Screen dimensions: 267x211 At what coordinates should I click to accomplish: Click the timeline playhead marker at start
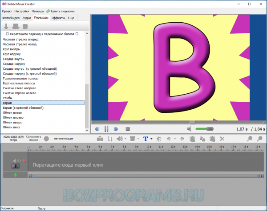click(28, 148)
